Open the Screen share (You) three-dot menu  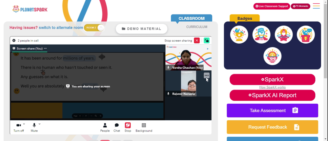tap(45, 49)
